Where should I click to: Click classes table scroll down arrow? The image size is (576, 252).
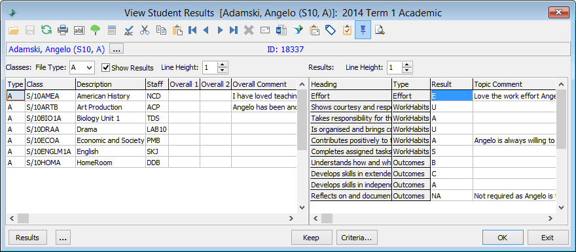point(302,208)
